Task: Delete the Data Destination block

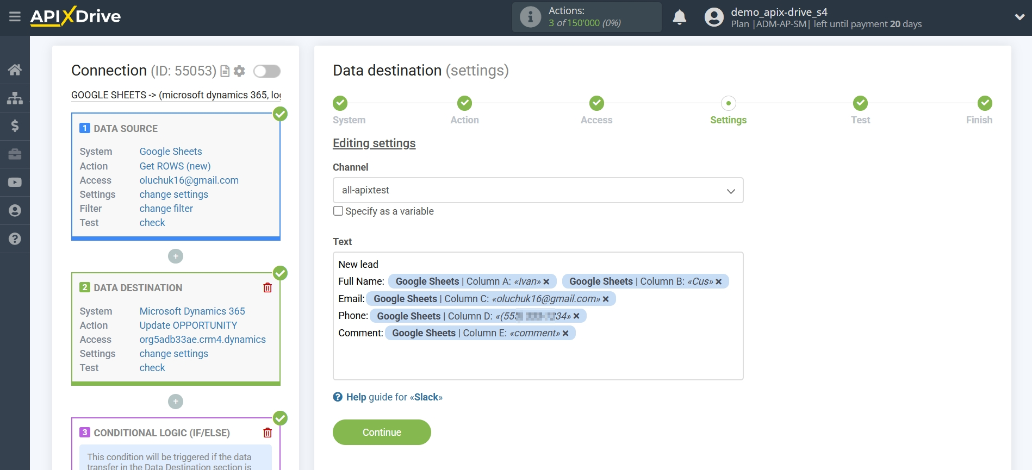Action: pyautogui.click(x=268, y=288)
